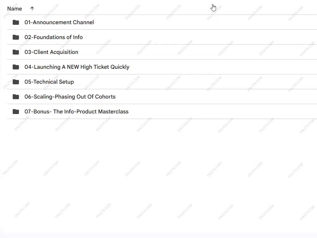The image size is (317, 238).
Task: Click folder icon of 02-Foundations of Info
Action: pos(16,37)
